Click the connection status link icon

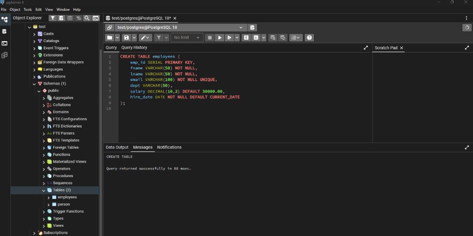[110, 27]
